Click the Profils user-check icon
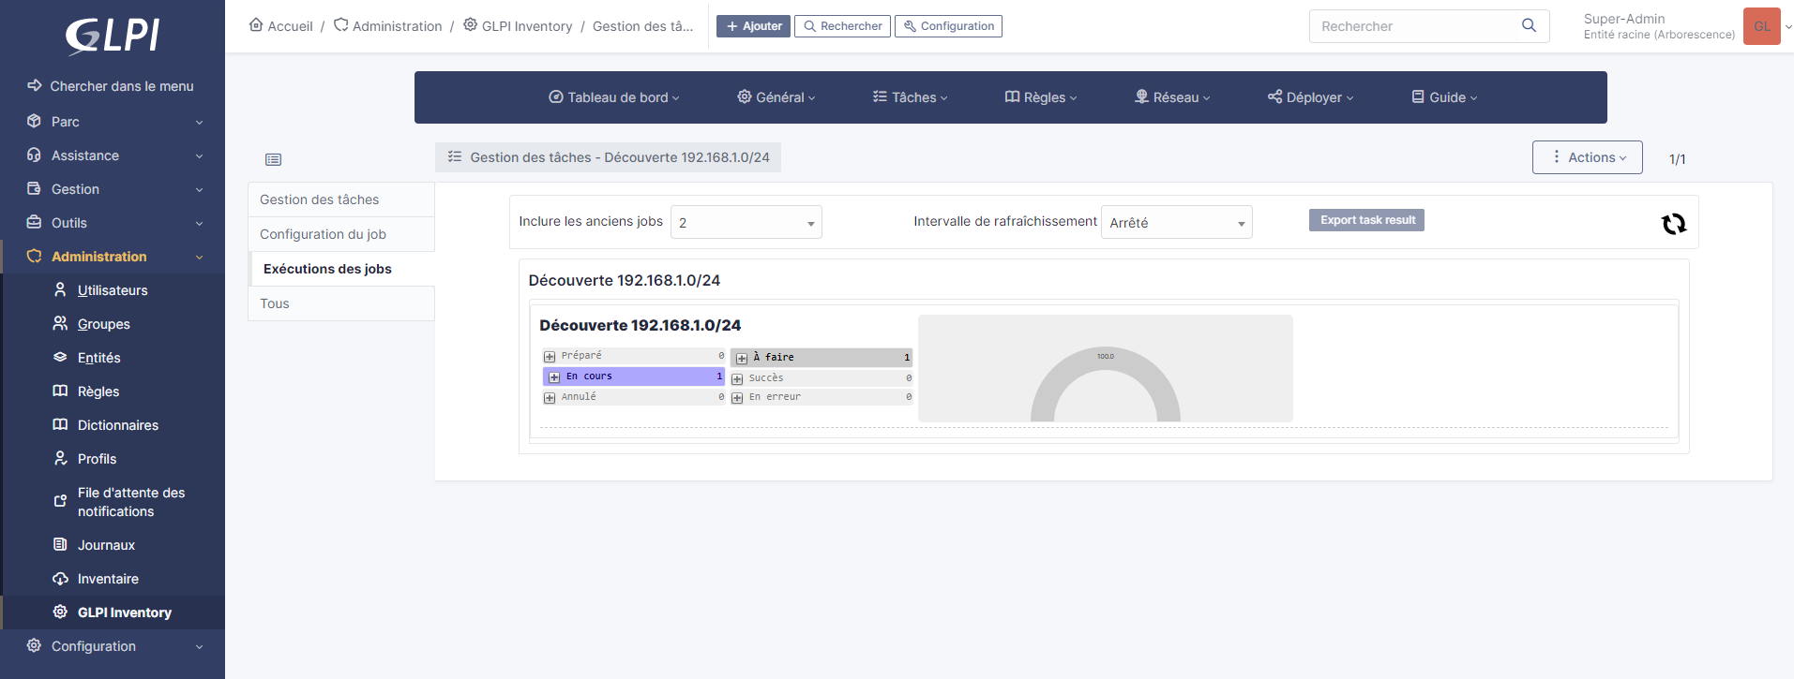Screen dimensions: 1794x679 60,458
